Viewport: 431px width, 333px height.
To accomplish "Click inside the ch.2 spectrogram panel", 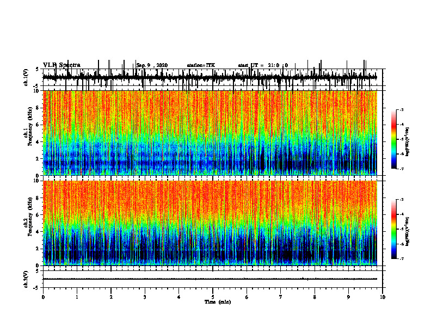I will click(210, 223).
